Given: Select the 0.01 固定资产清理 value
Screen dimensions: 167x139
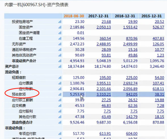Looking at the screenshot, I should pos(81,33).
